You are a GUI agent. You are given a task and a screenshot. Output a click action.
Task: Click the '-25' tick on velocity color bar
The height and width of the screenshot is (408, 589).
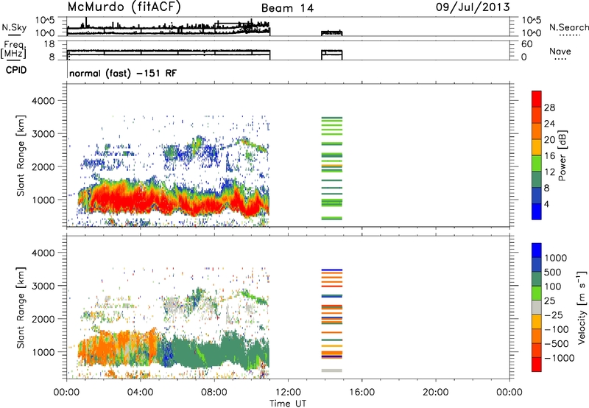click(x=554, y=315)
